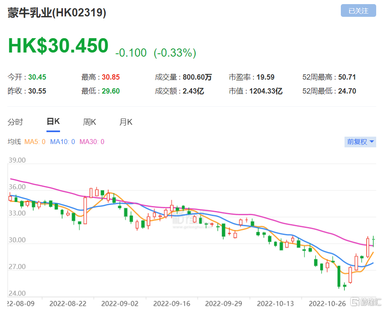Click the 39.00 price axis label
This screenshot has width=384, height=309.
click(17, 160)
